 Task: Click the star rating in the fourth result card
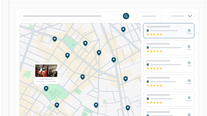coord(154,85)
